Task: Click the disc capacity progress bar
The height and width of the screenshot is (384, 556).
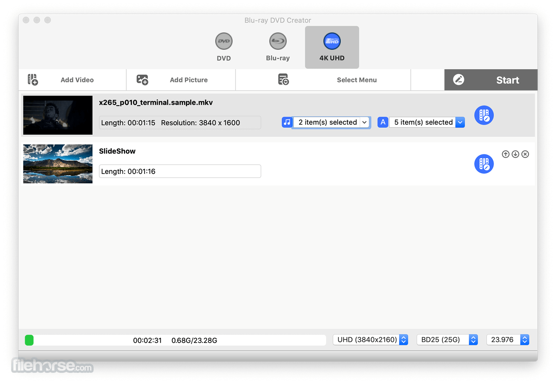Action: point(174,340)
